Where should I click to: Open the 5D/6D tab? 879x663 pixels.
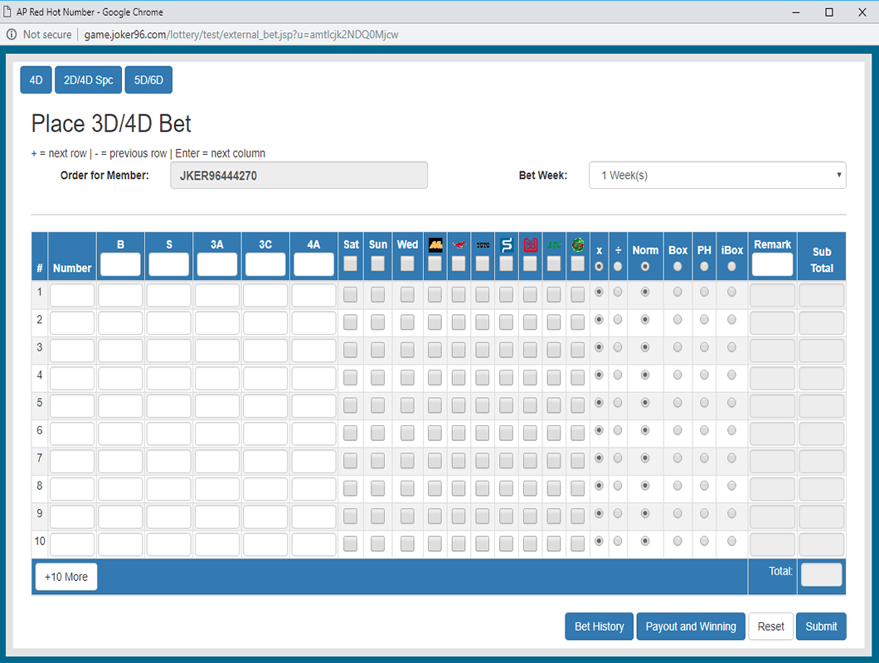pyautogui.click(x=148, y=80)
